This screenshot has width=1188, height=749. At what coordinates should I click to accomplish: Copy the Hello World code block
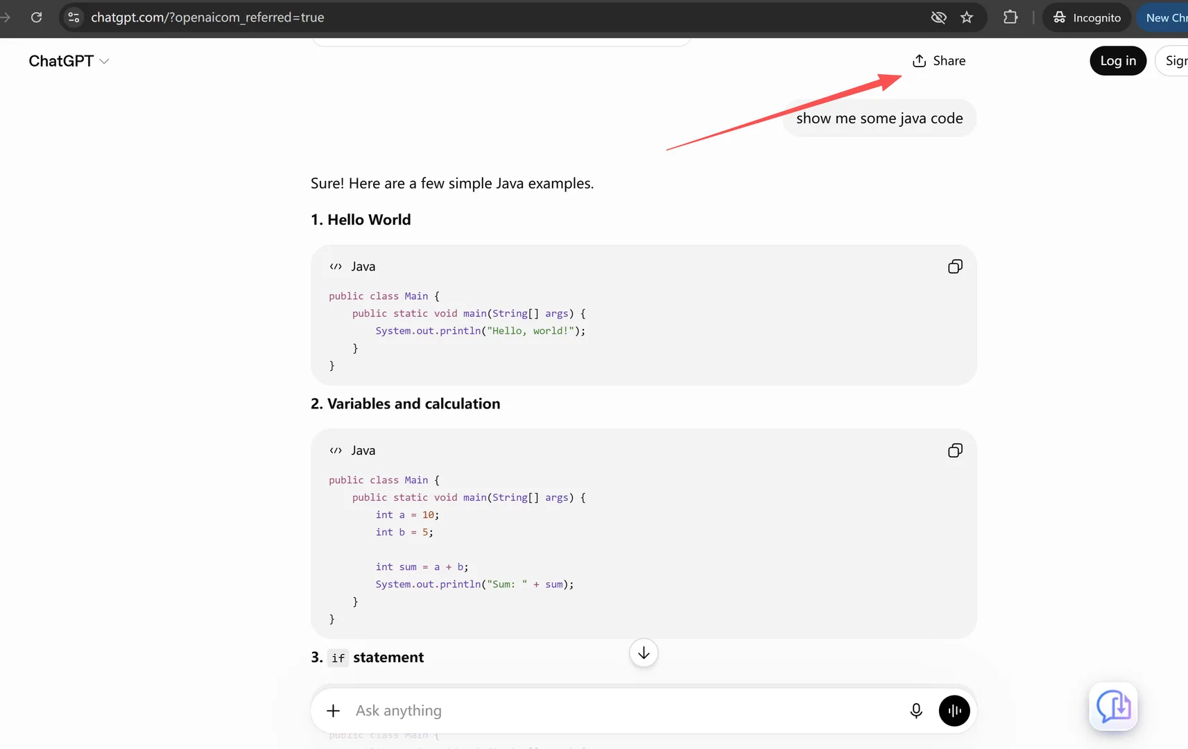(955, 266)
